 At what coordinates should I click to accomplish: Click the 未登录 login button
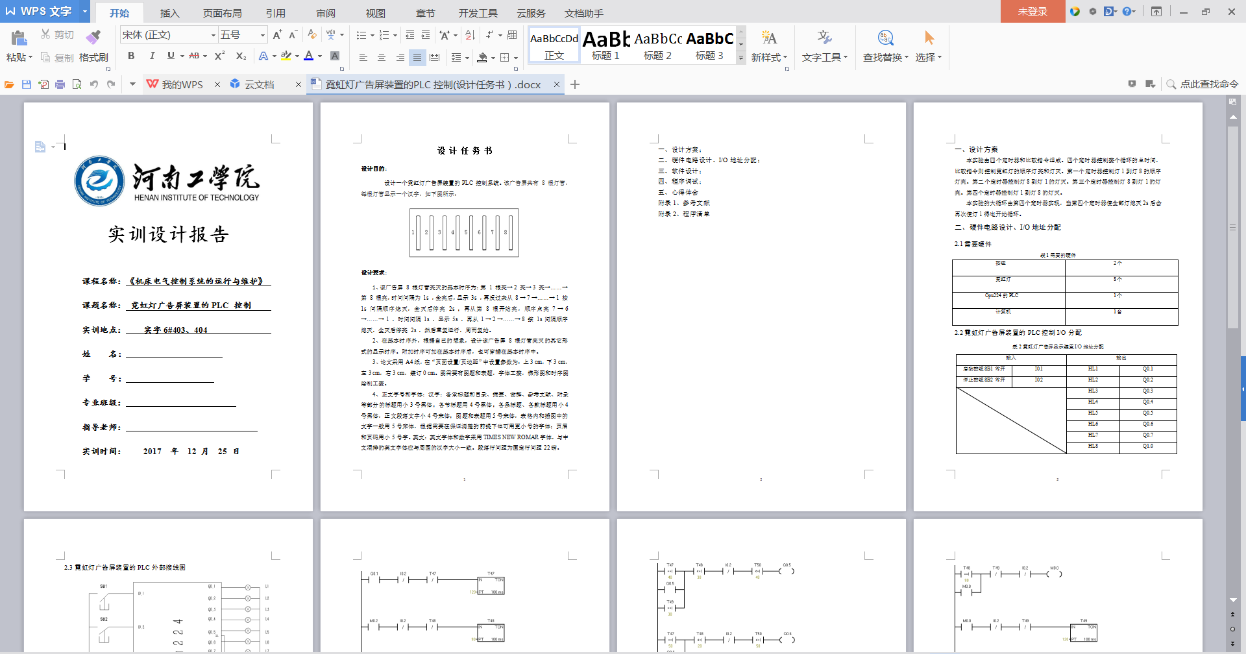(x=1032, y=11)
